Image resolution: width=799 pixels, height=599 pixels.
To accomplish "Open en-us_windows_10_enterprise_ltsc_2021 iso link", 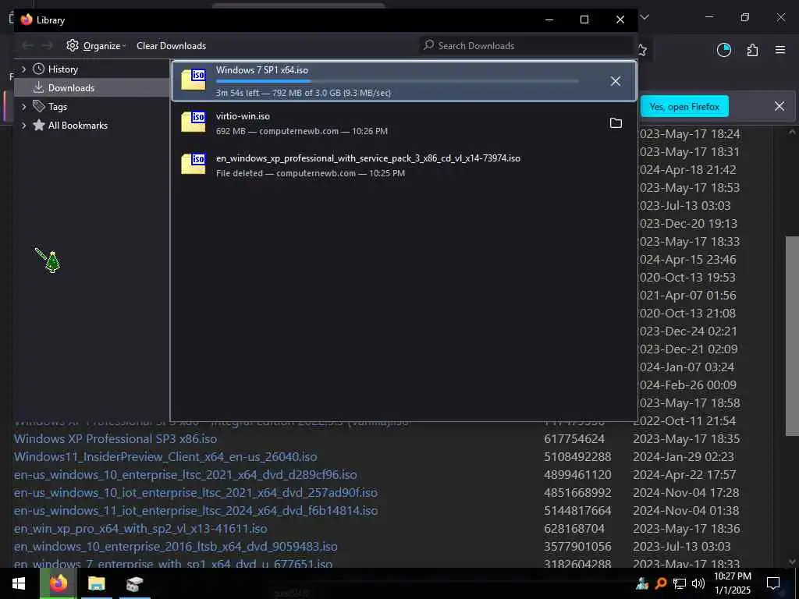I will 185,475.
